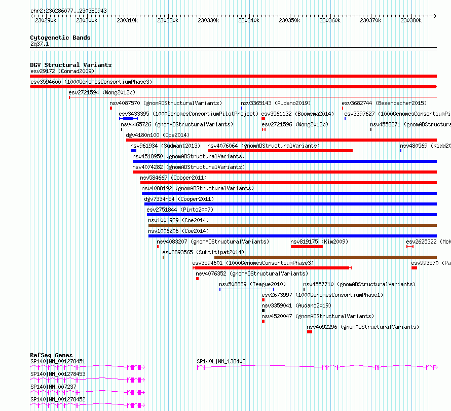
Task: Click esv2751844 (Pinto2007) label
Action: tap(180, 210)
